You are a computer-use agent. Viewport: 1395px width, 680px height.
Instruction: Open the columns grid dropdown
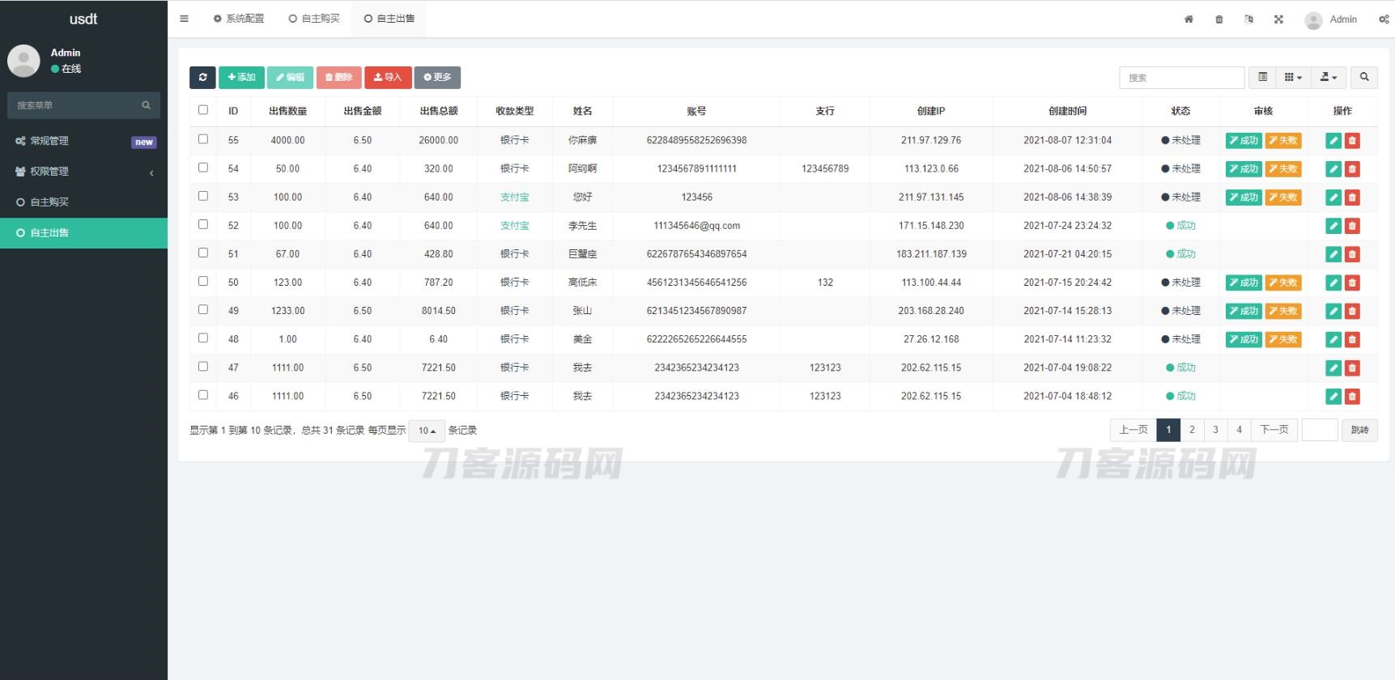click(x=1293, y=78)
